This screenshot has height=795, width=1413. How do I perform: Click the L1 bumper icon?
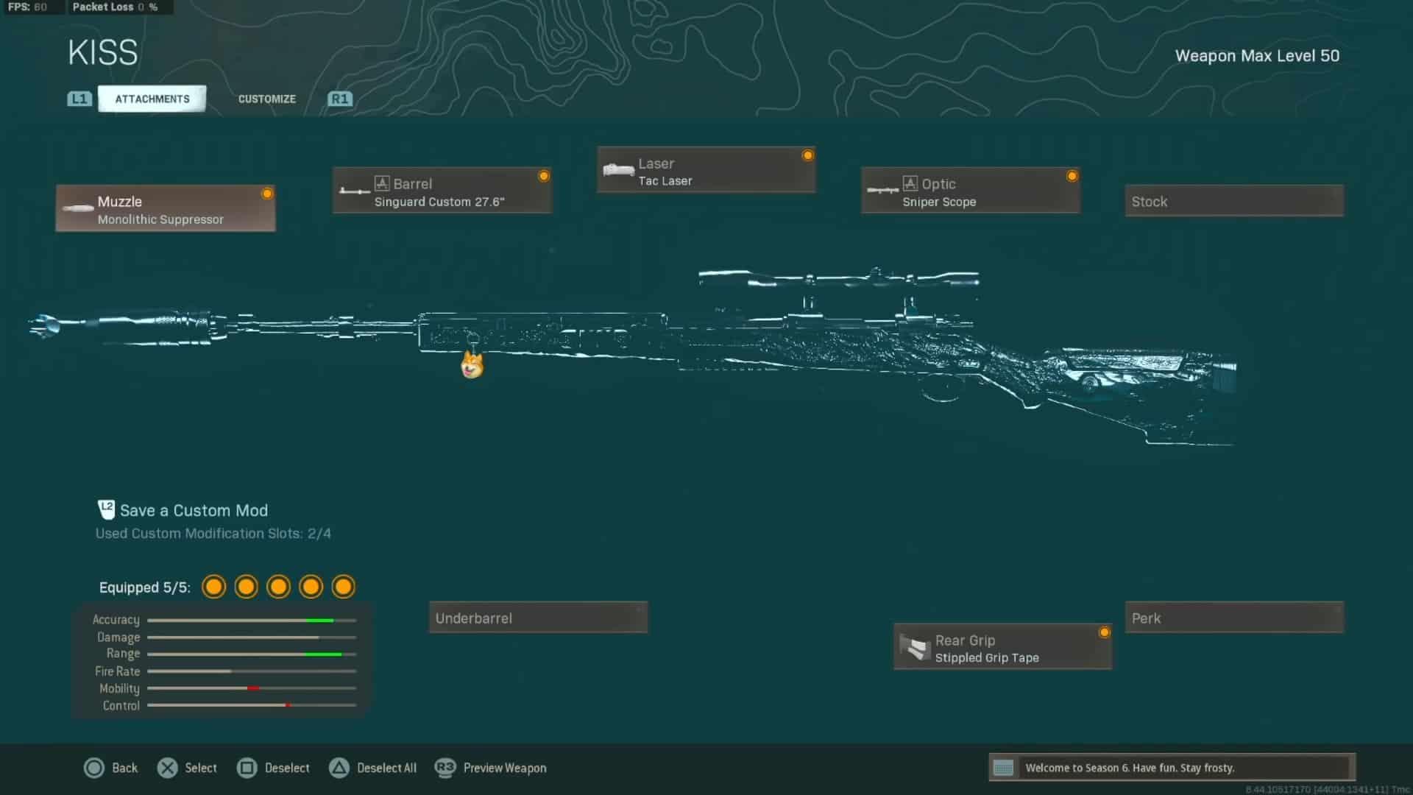click(79, 99)
